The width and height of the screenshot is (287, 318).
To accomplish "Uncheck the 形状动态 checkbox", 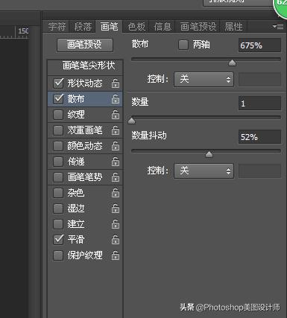I will [58, 83].
